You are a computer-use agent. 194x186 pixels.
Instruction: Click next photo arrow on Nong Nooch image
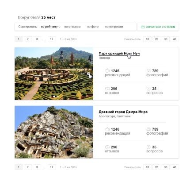[88, 74]
